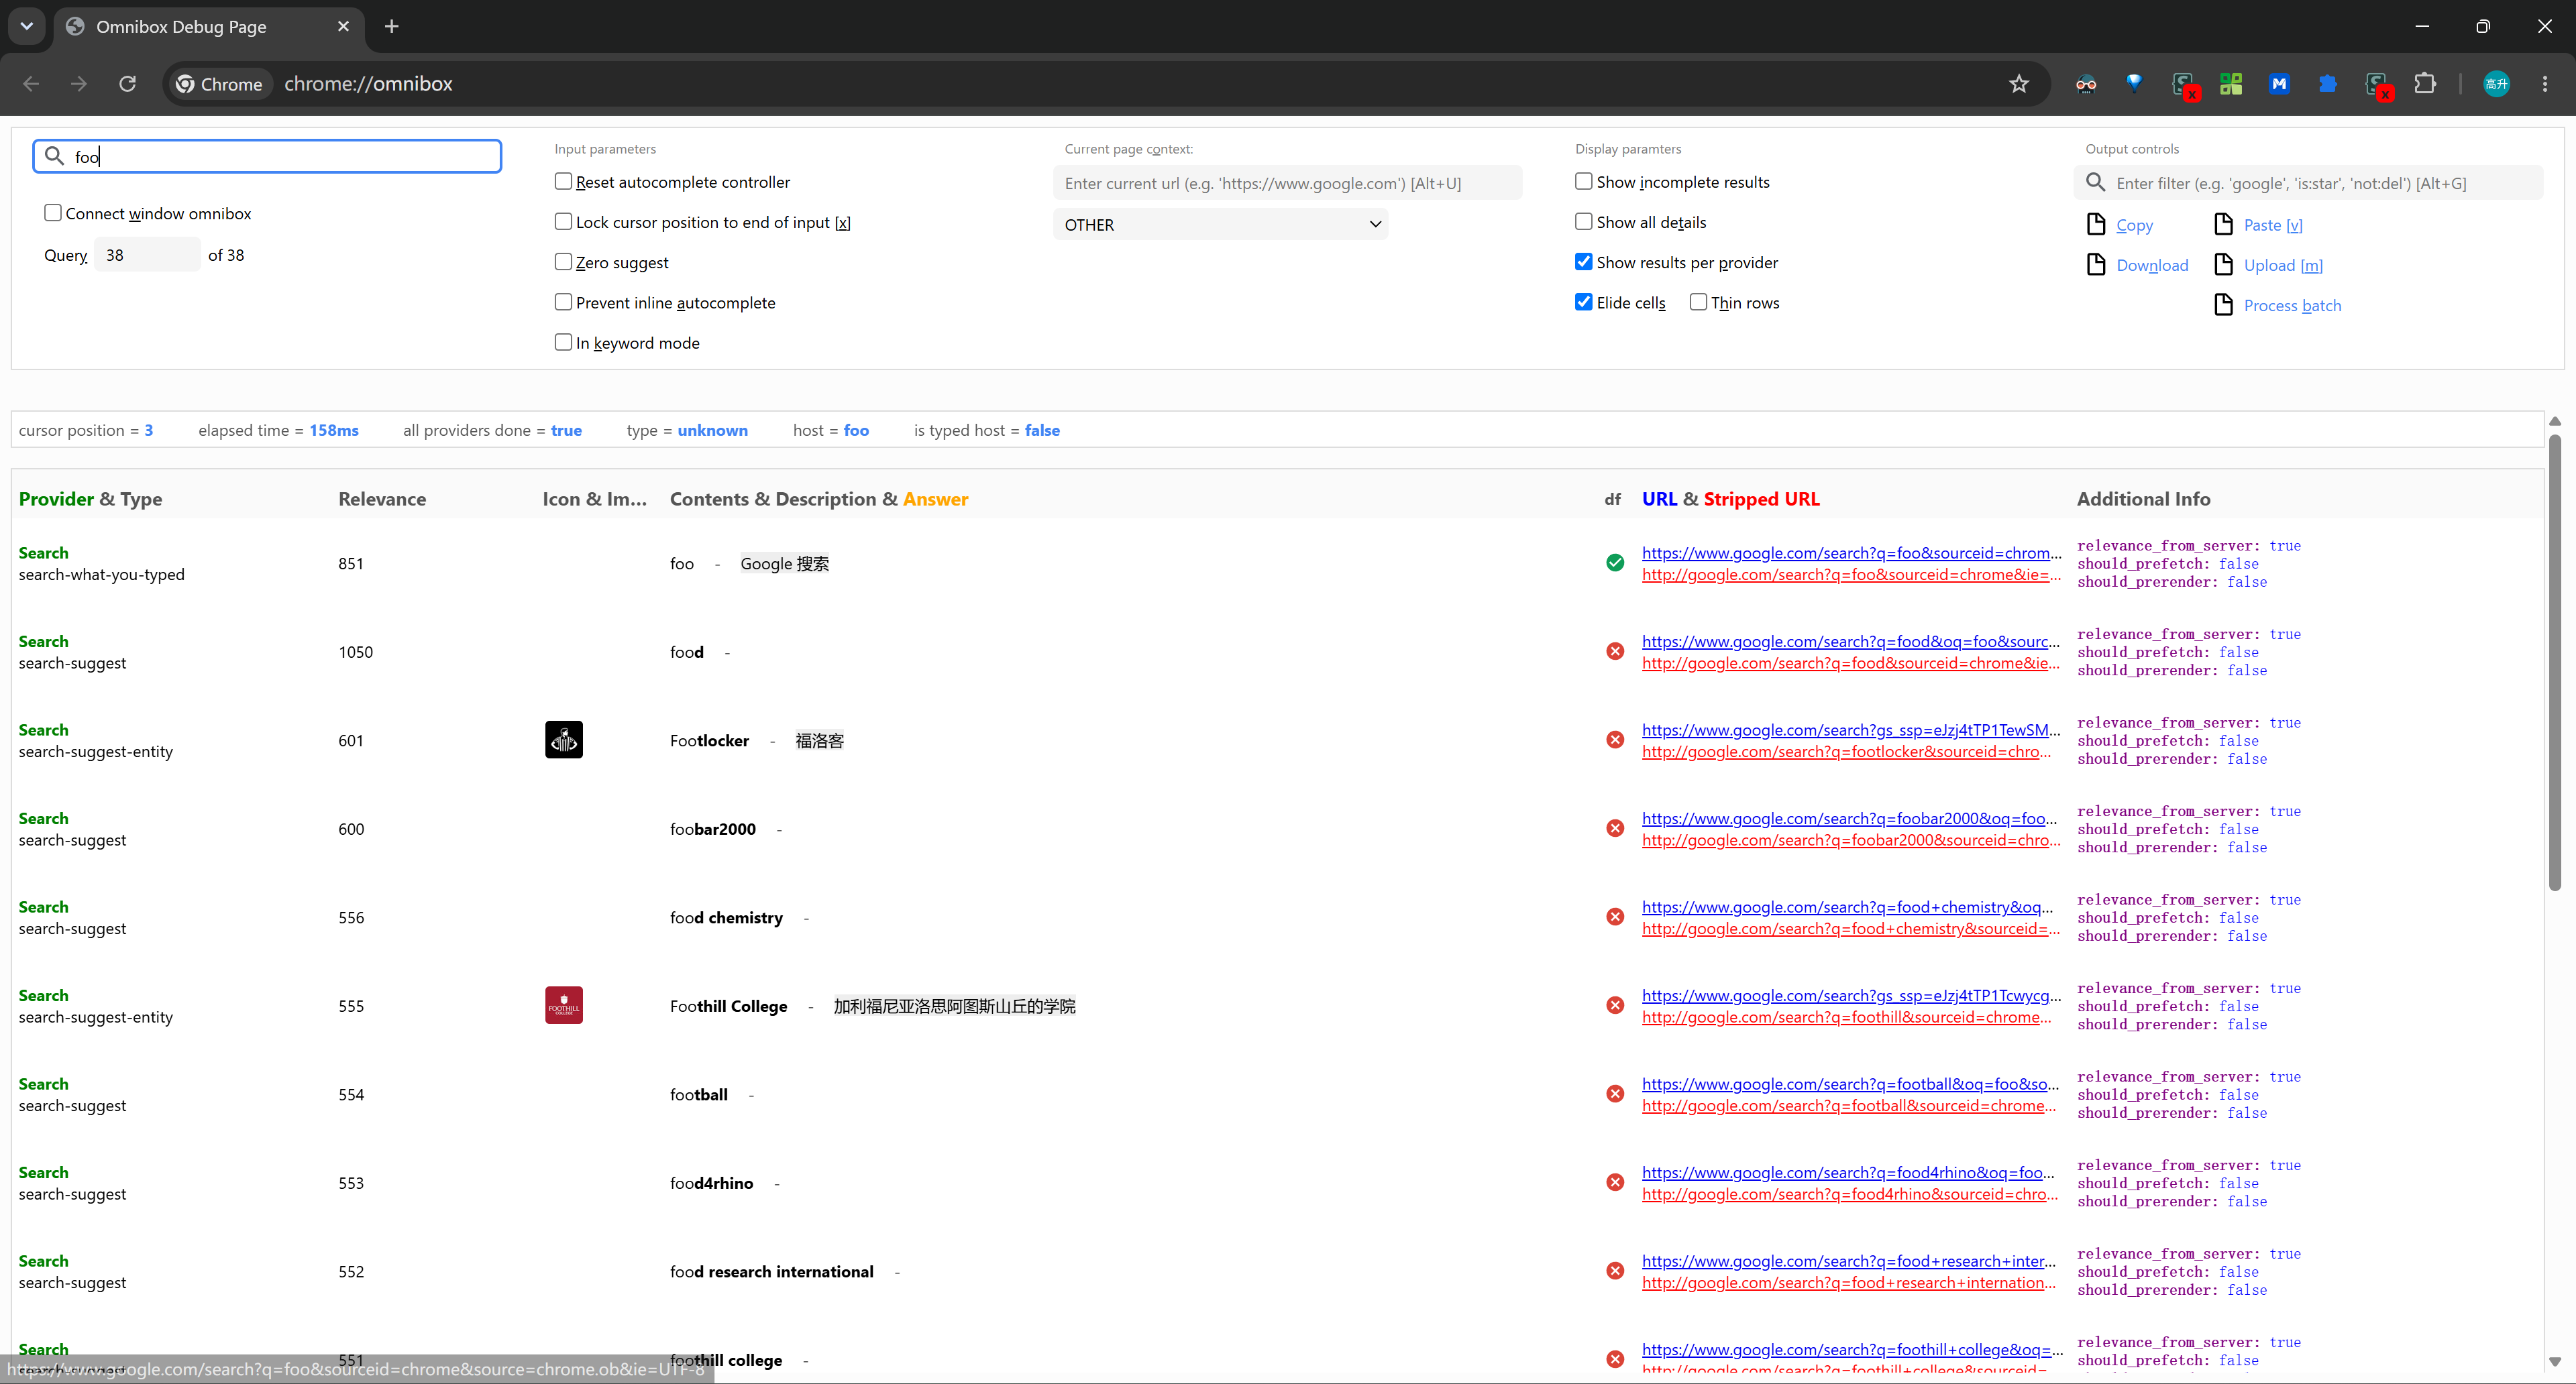
Task: Switch to the Omnibox Debug Page tab
Action: click(207, 27)
